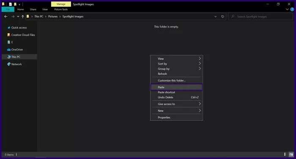Click the properties quick toolbar icon
This screenshot has width=296, height=159.
click(10, 4)
